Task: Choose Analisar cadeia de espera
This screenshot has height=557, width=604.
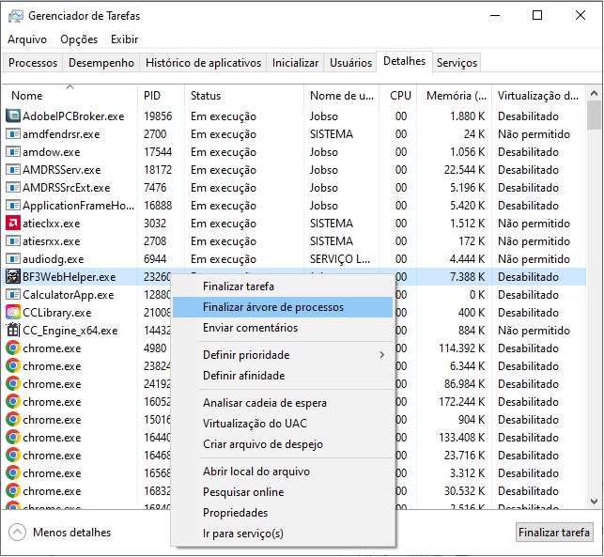Action: tap(283, 403)
